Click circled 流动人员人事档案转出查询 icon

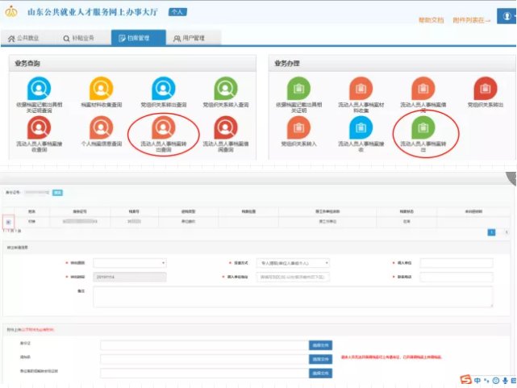(164, 129)
